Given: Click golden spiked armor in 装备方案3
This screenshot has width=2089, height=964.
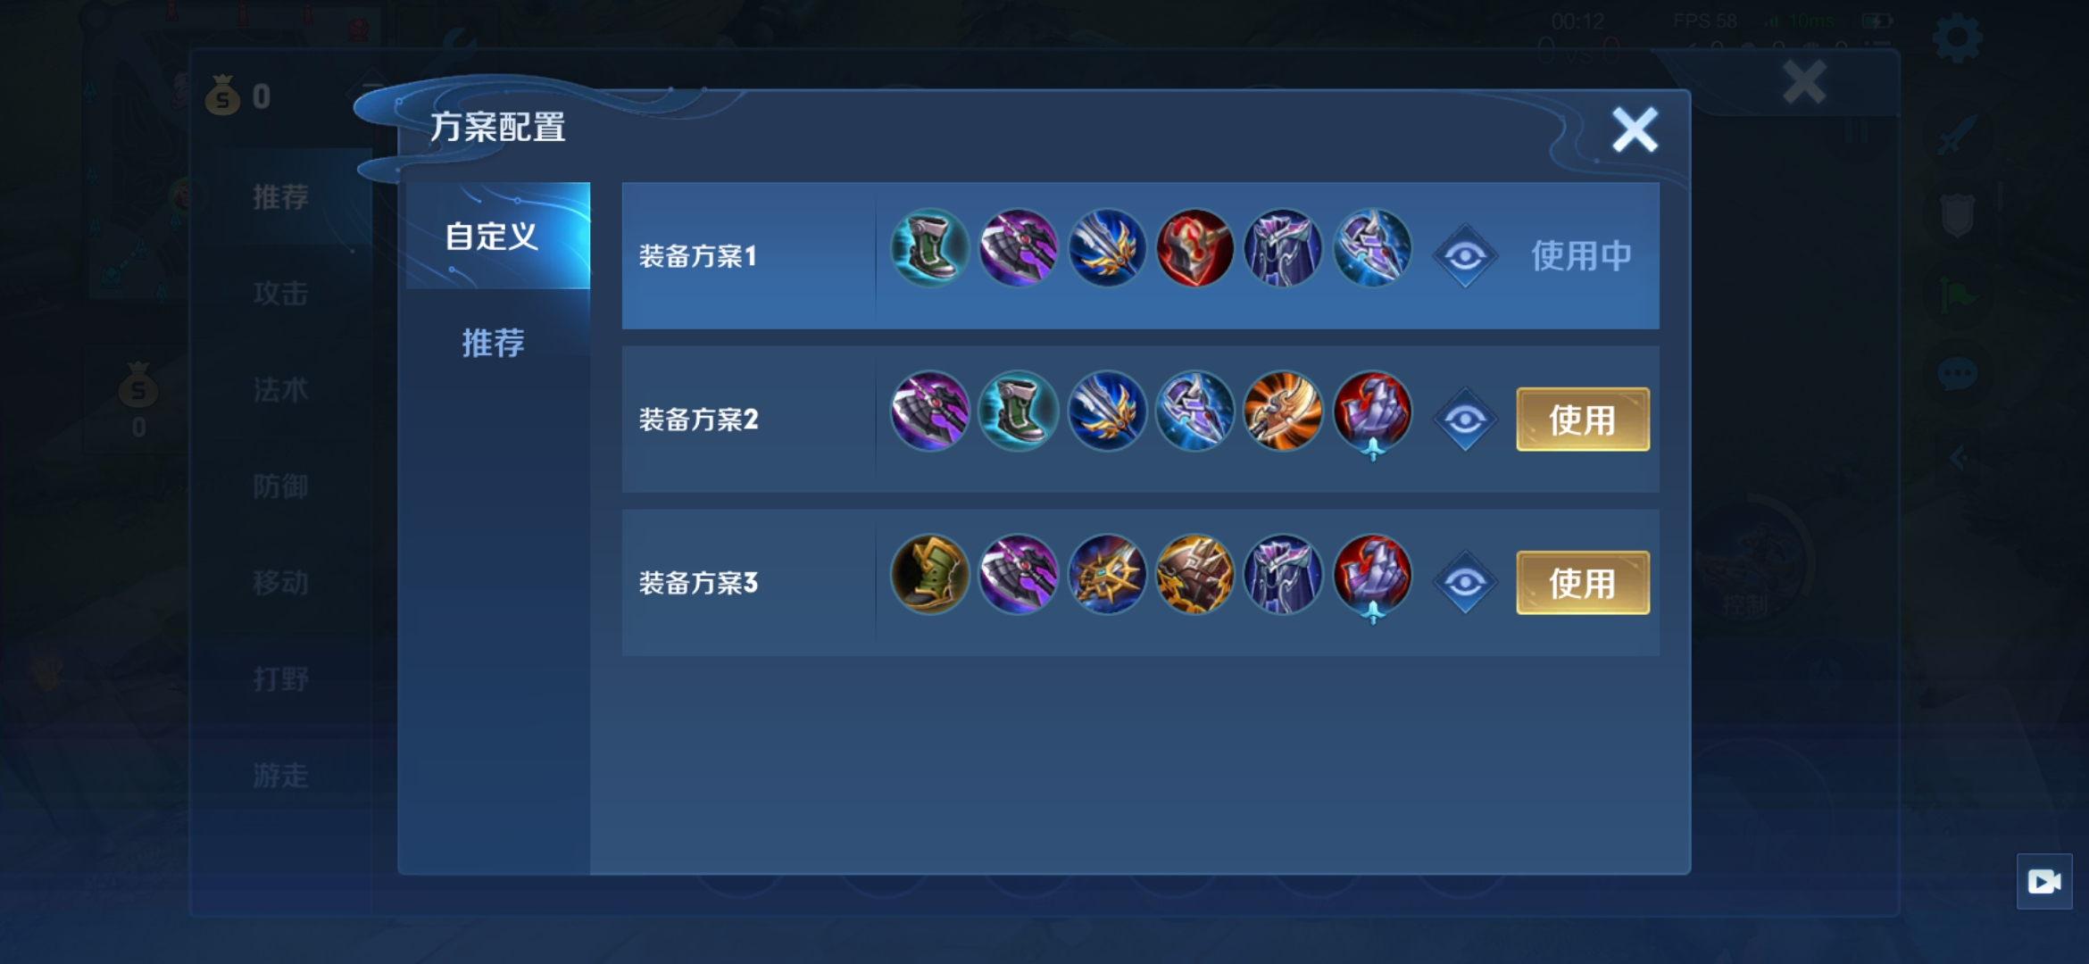Looking at the screenshot, I should pyautogui.click(x=1195, y=575).
